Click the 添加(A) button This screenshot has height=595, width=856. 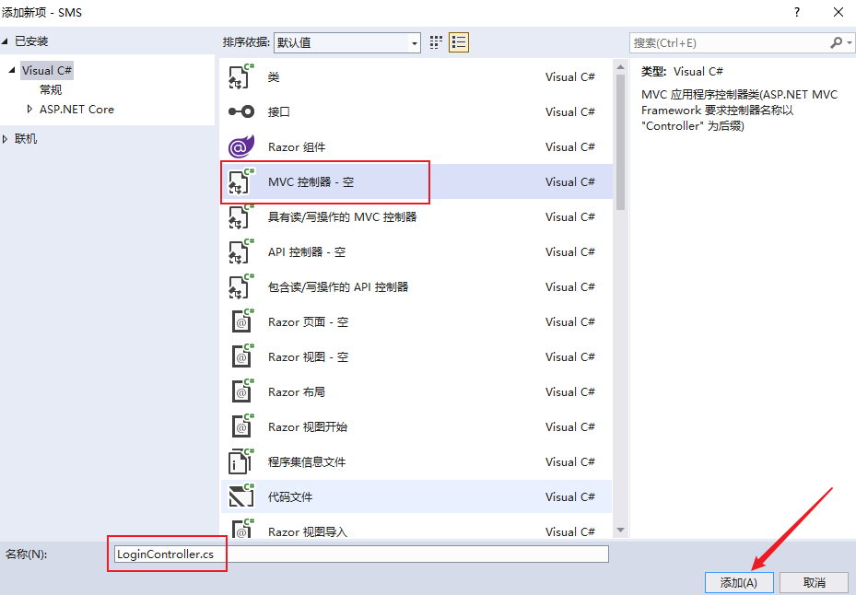[x=739, y=582]
